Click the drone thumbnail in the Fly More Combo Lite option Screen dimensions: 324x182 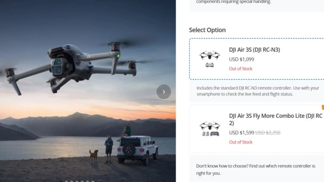(210, 128)
